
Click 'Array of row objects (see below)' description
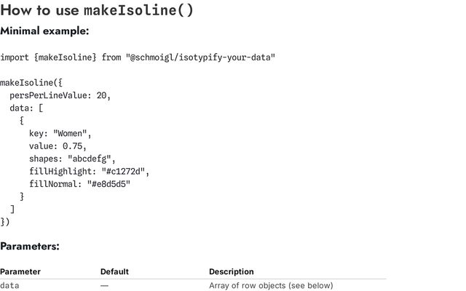(271, 285)
